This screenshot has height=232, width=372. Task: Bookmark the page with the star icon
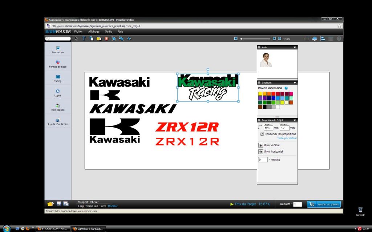coord(340,26)
